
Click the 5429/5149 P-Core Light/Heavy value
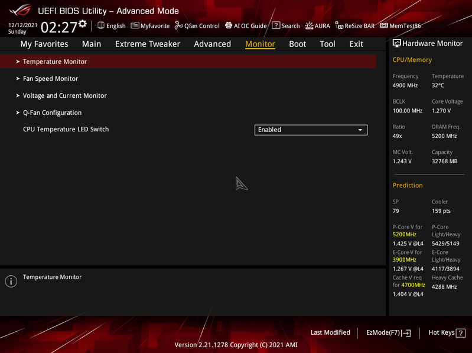pyautogui.click(x=445, y=243)
